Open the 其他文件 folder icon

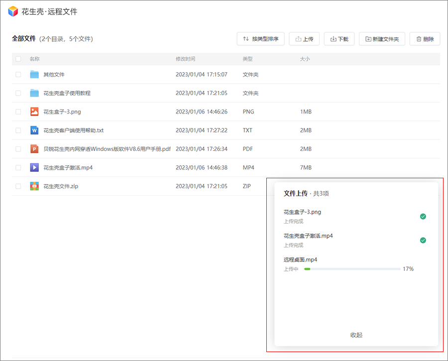(x=34, y=74)
